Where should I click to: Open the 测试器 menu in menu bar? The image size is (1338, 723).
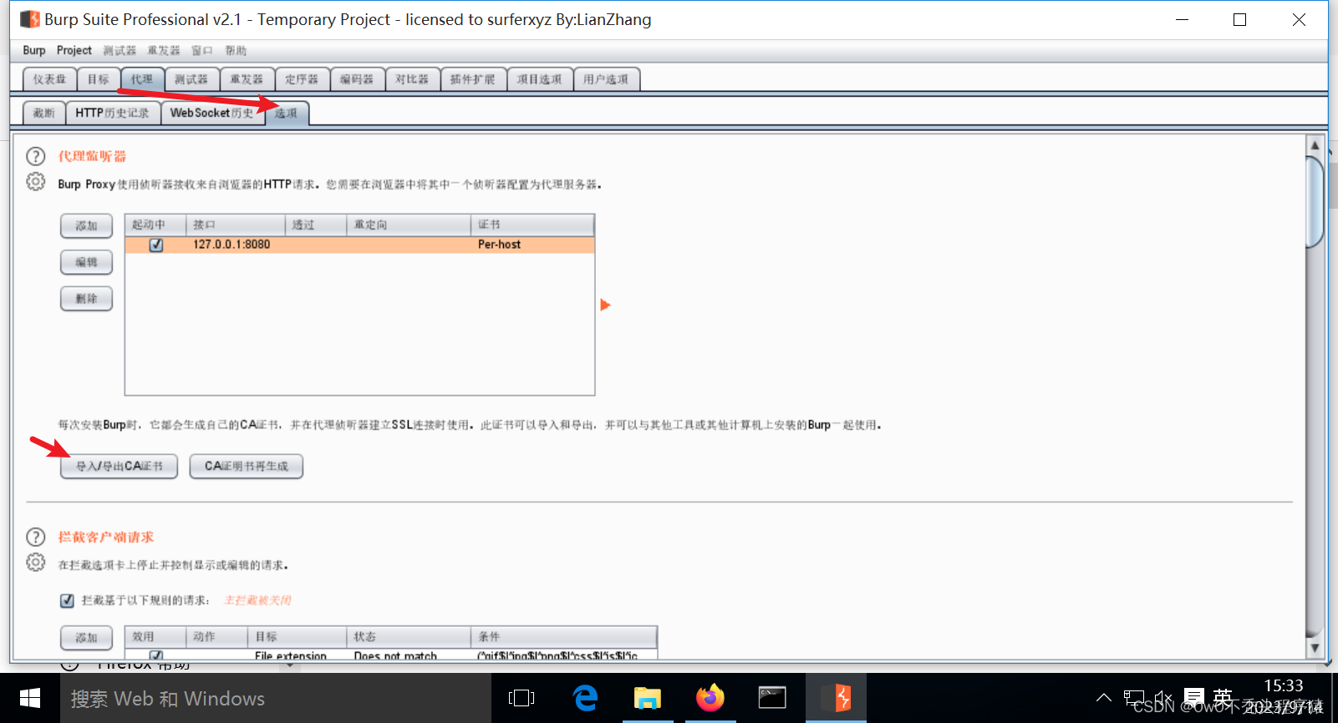click(120, 50)
